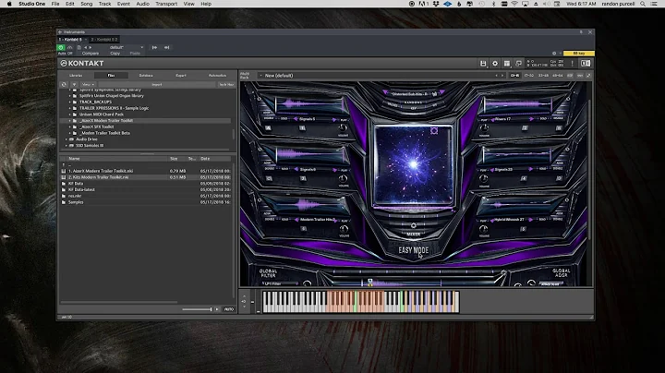Click the Kontakt logo

click(x=82, y=63)
